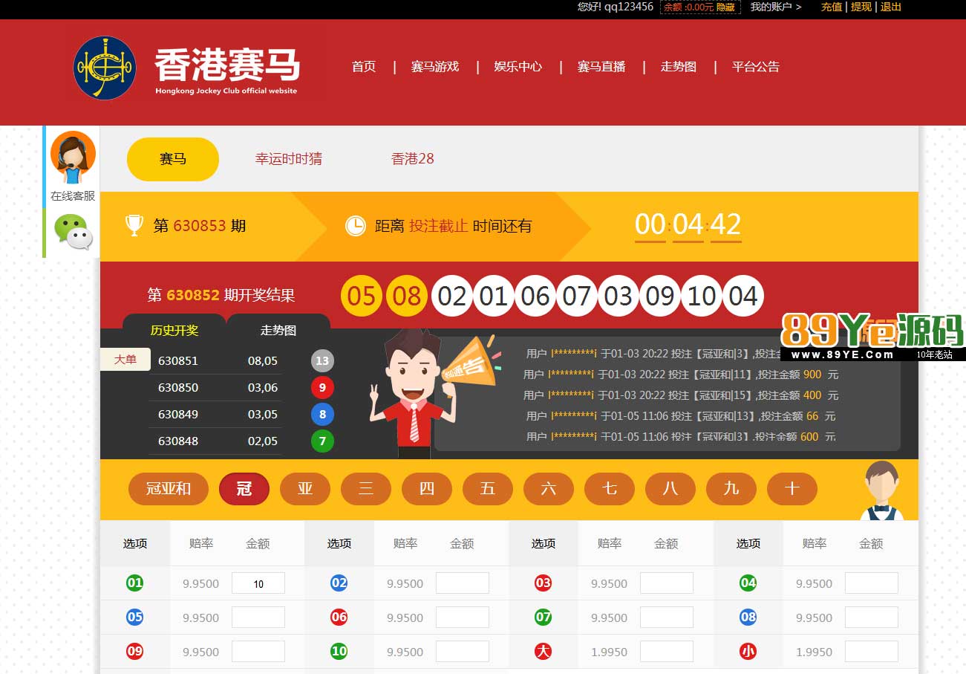Select the 五 position button
This screenshot has width=966, height=674.
pos(488,489)
